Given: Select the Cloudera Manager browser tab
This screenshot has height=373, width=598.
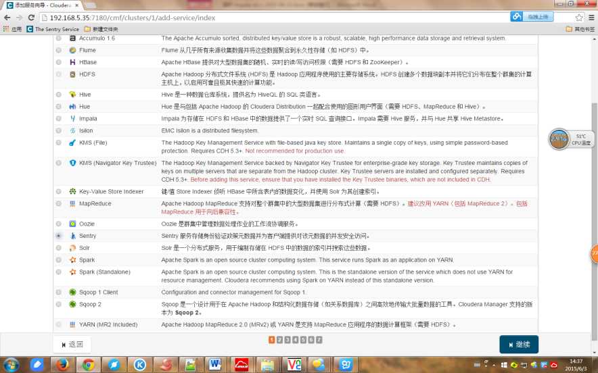Looking at the screenshot, I should tap(42, 5).
